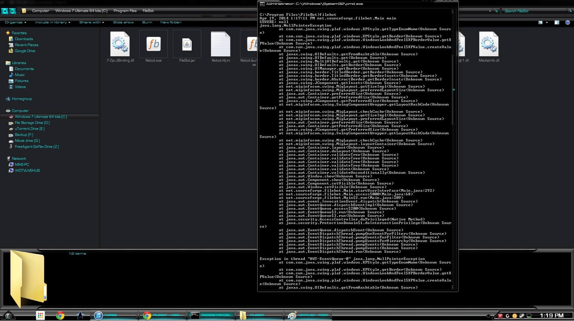The height and width of the screenshot is (321, 574).
Task: Open Chrome from the taskbar pinned icon
Action: [x=60, y=315]
